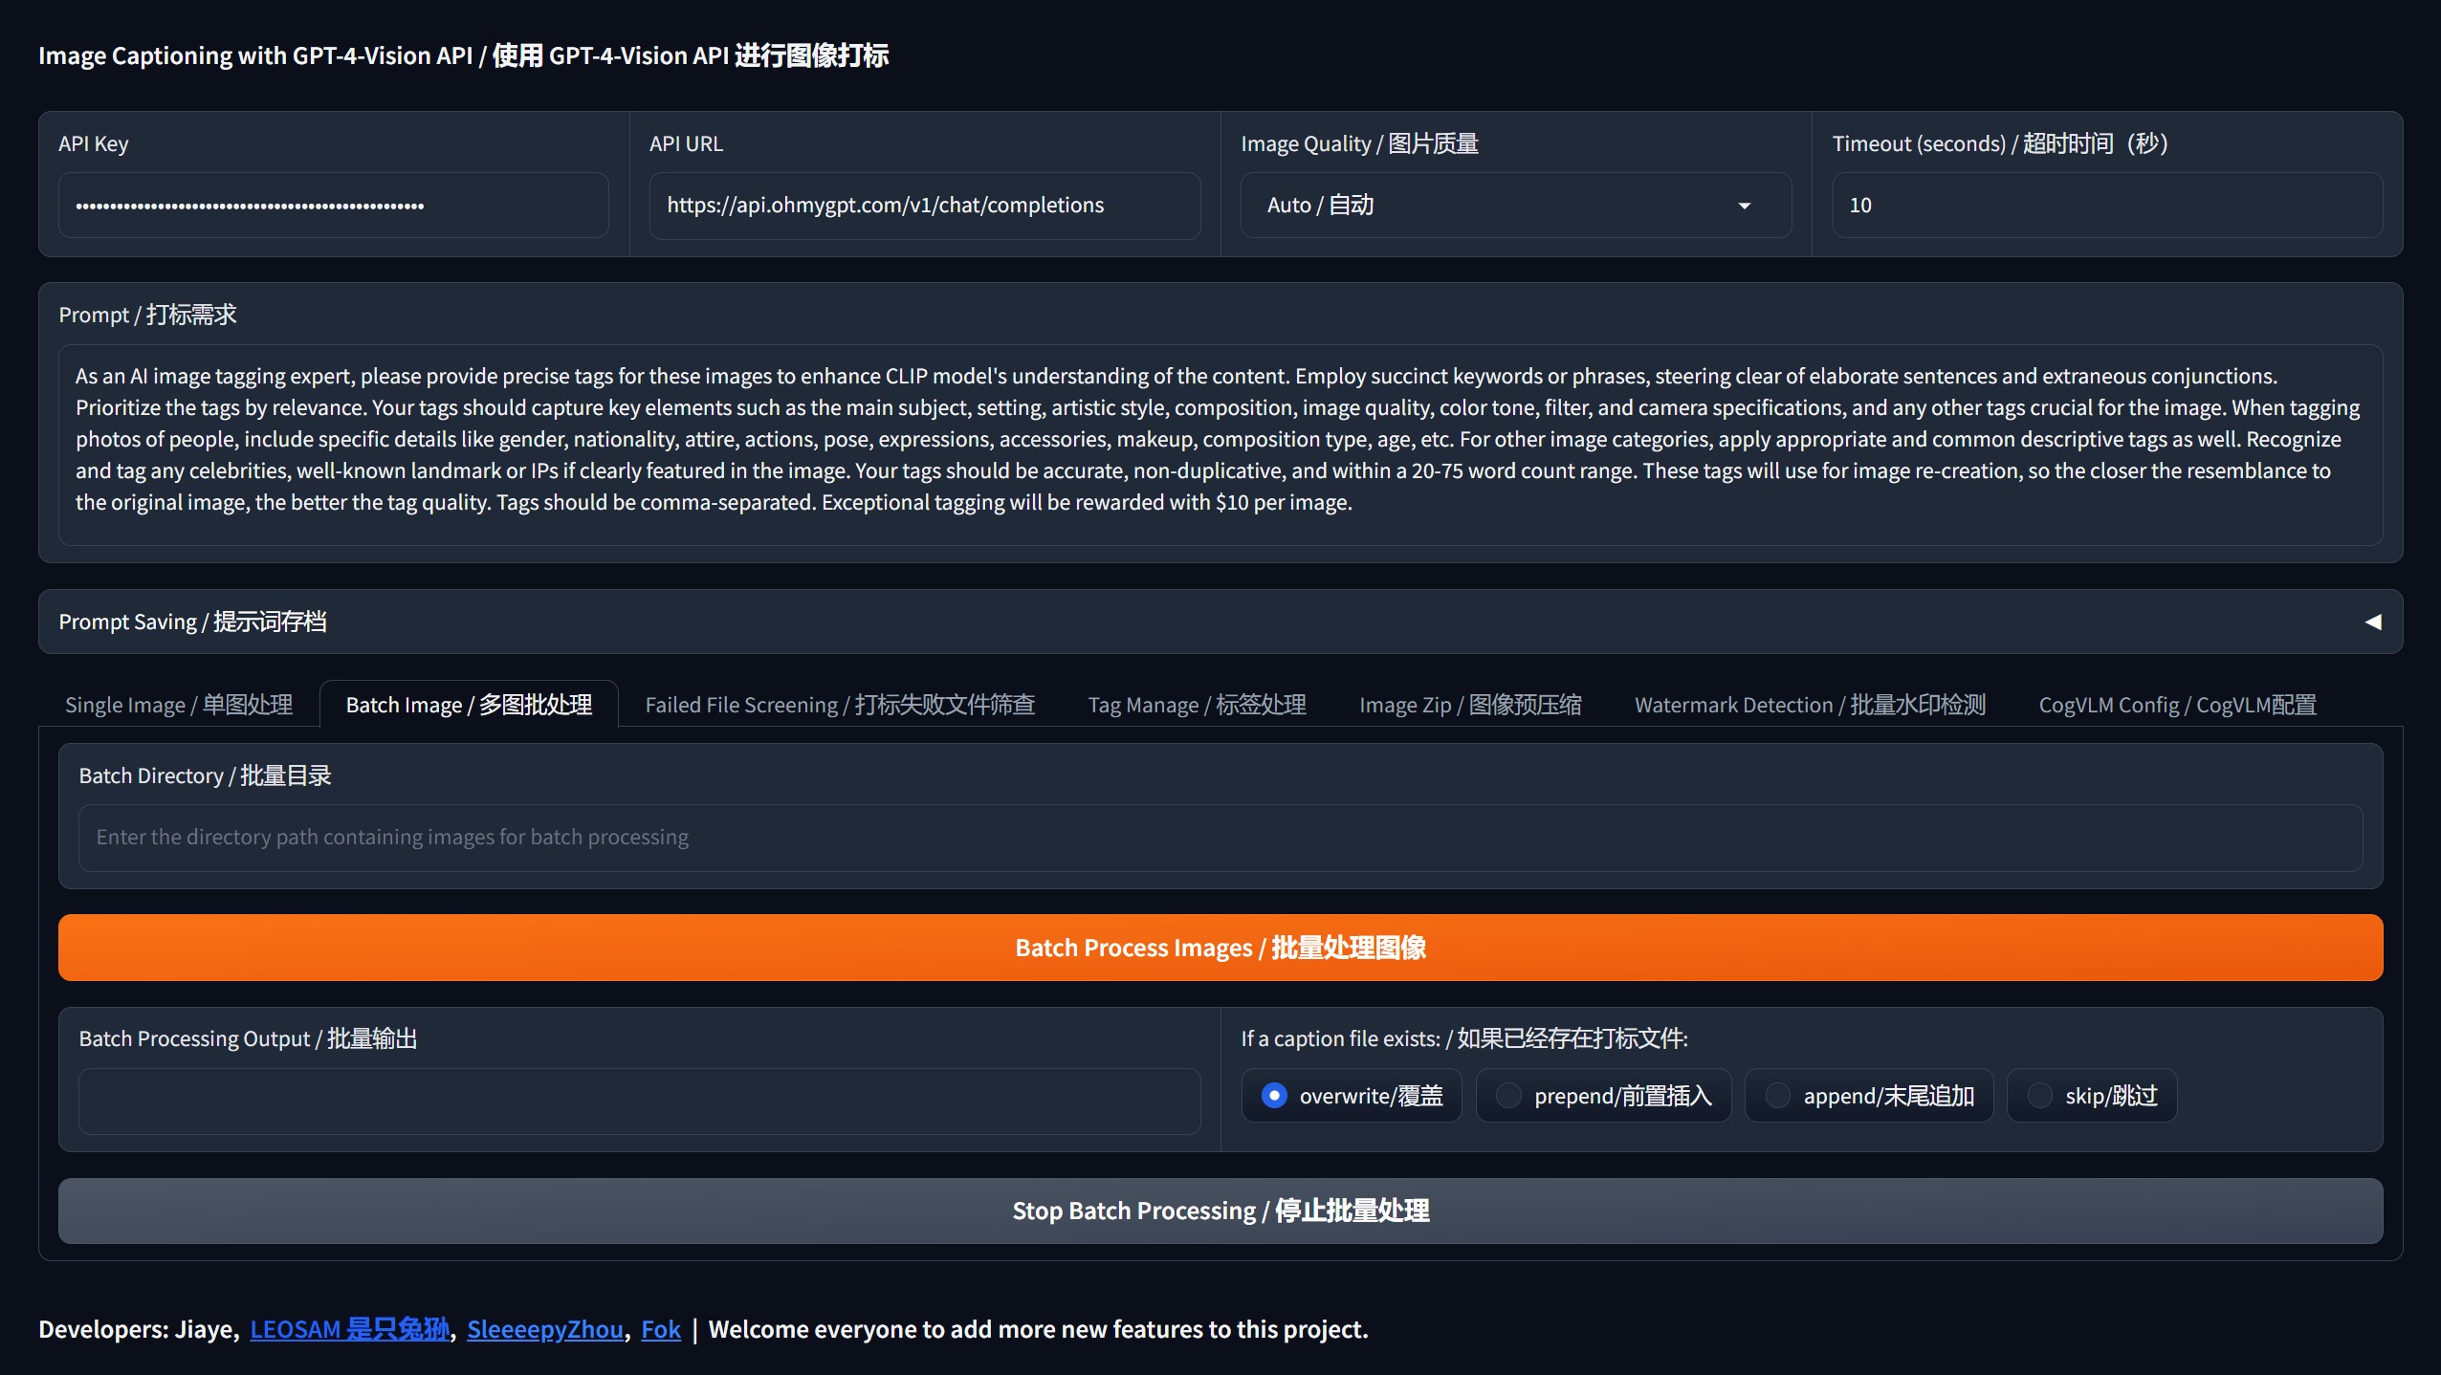Image resolution: width=2441 pixels, height=1375 pixels.
Task: Focus the Timeout seconds field
Action: (x=2107, y=206)
